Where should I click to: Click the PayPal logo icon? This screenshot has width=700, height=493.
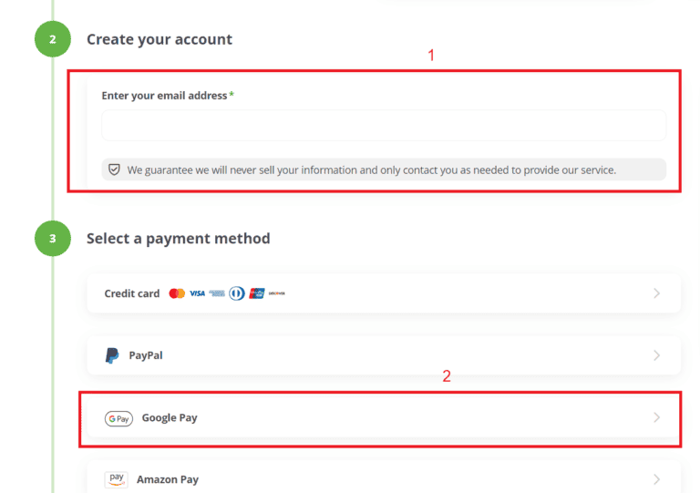click(112, 355)
